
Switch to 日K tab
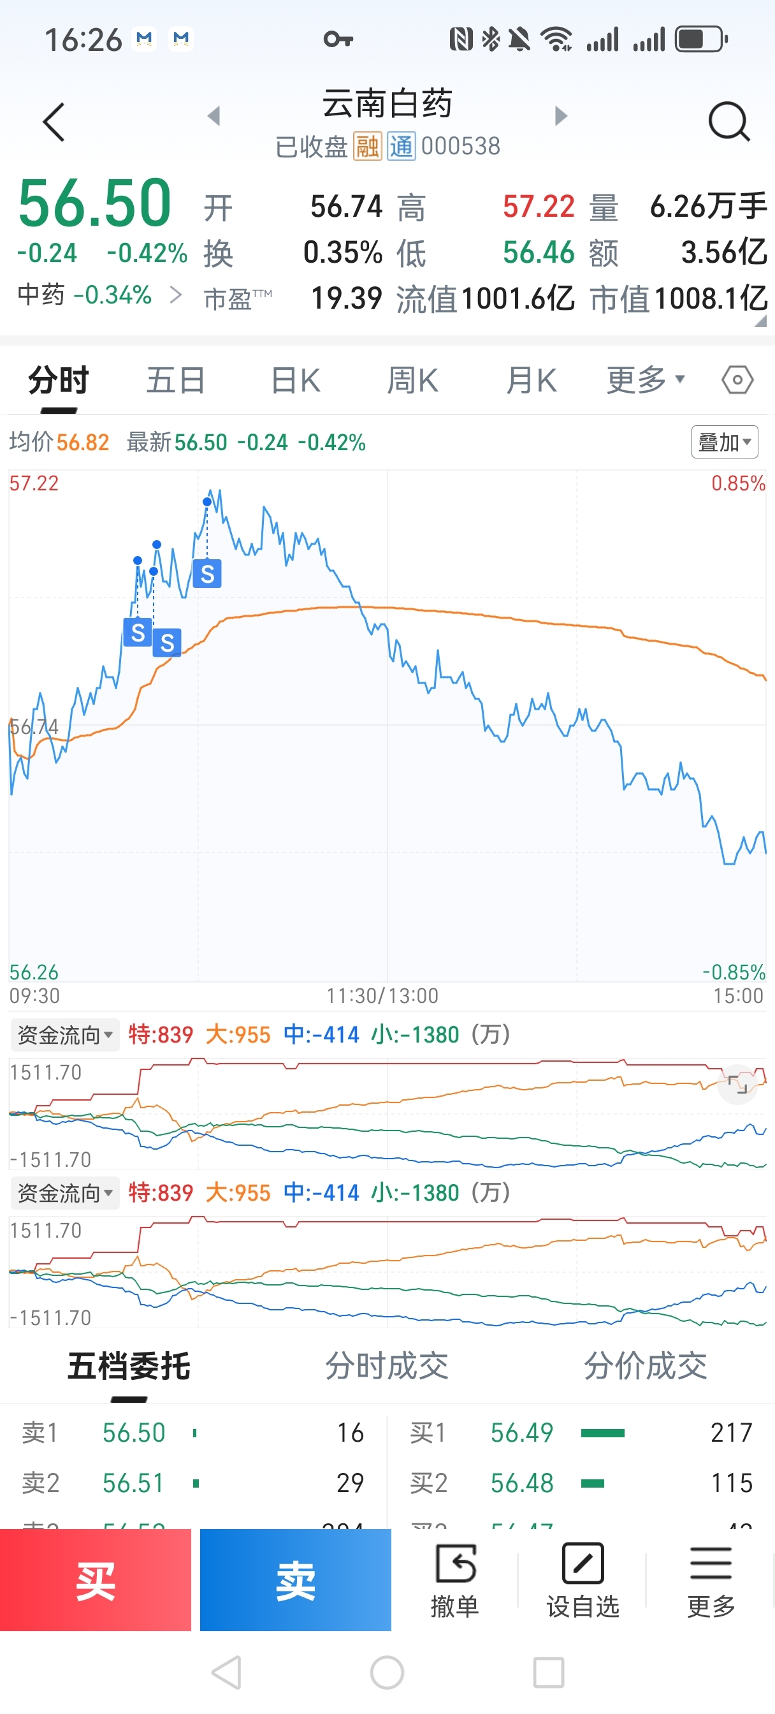point(295,381)
